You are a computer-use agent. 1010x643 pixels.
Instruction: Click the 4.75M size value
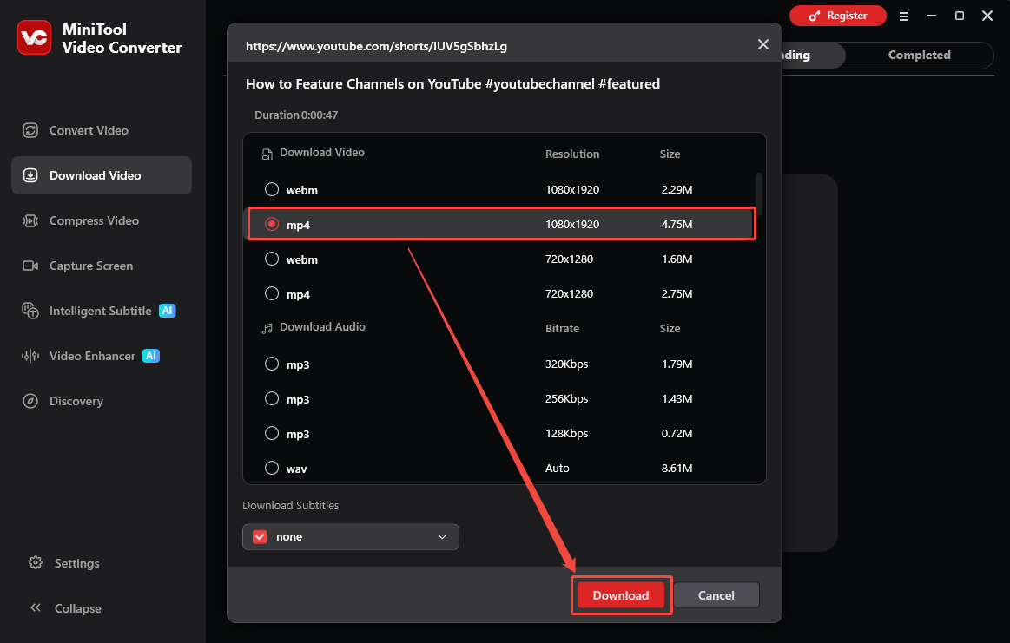coord(677,224)
